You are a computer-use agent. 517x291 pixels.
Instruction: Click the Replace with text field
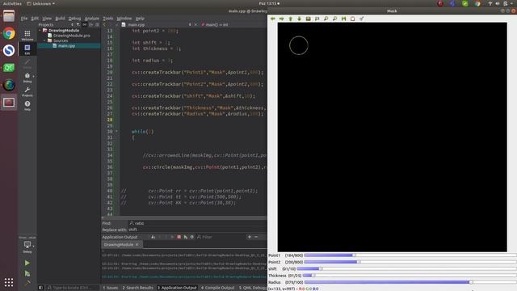(x=197, y=230)
